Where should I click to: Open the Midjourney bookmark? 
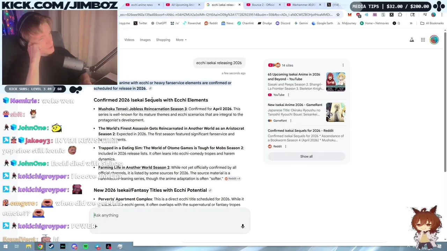pyautogui.click(x=346, y=23)
